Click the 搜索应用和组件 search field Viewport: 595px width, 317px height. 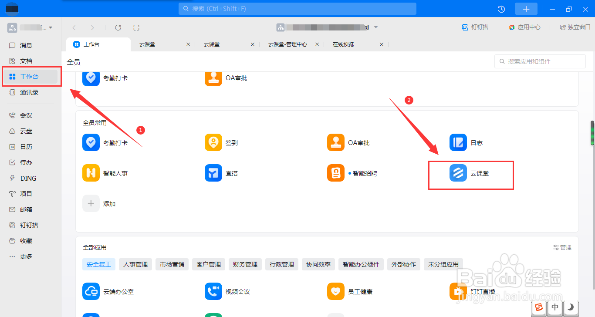[540, 61]
